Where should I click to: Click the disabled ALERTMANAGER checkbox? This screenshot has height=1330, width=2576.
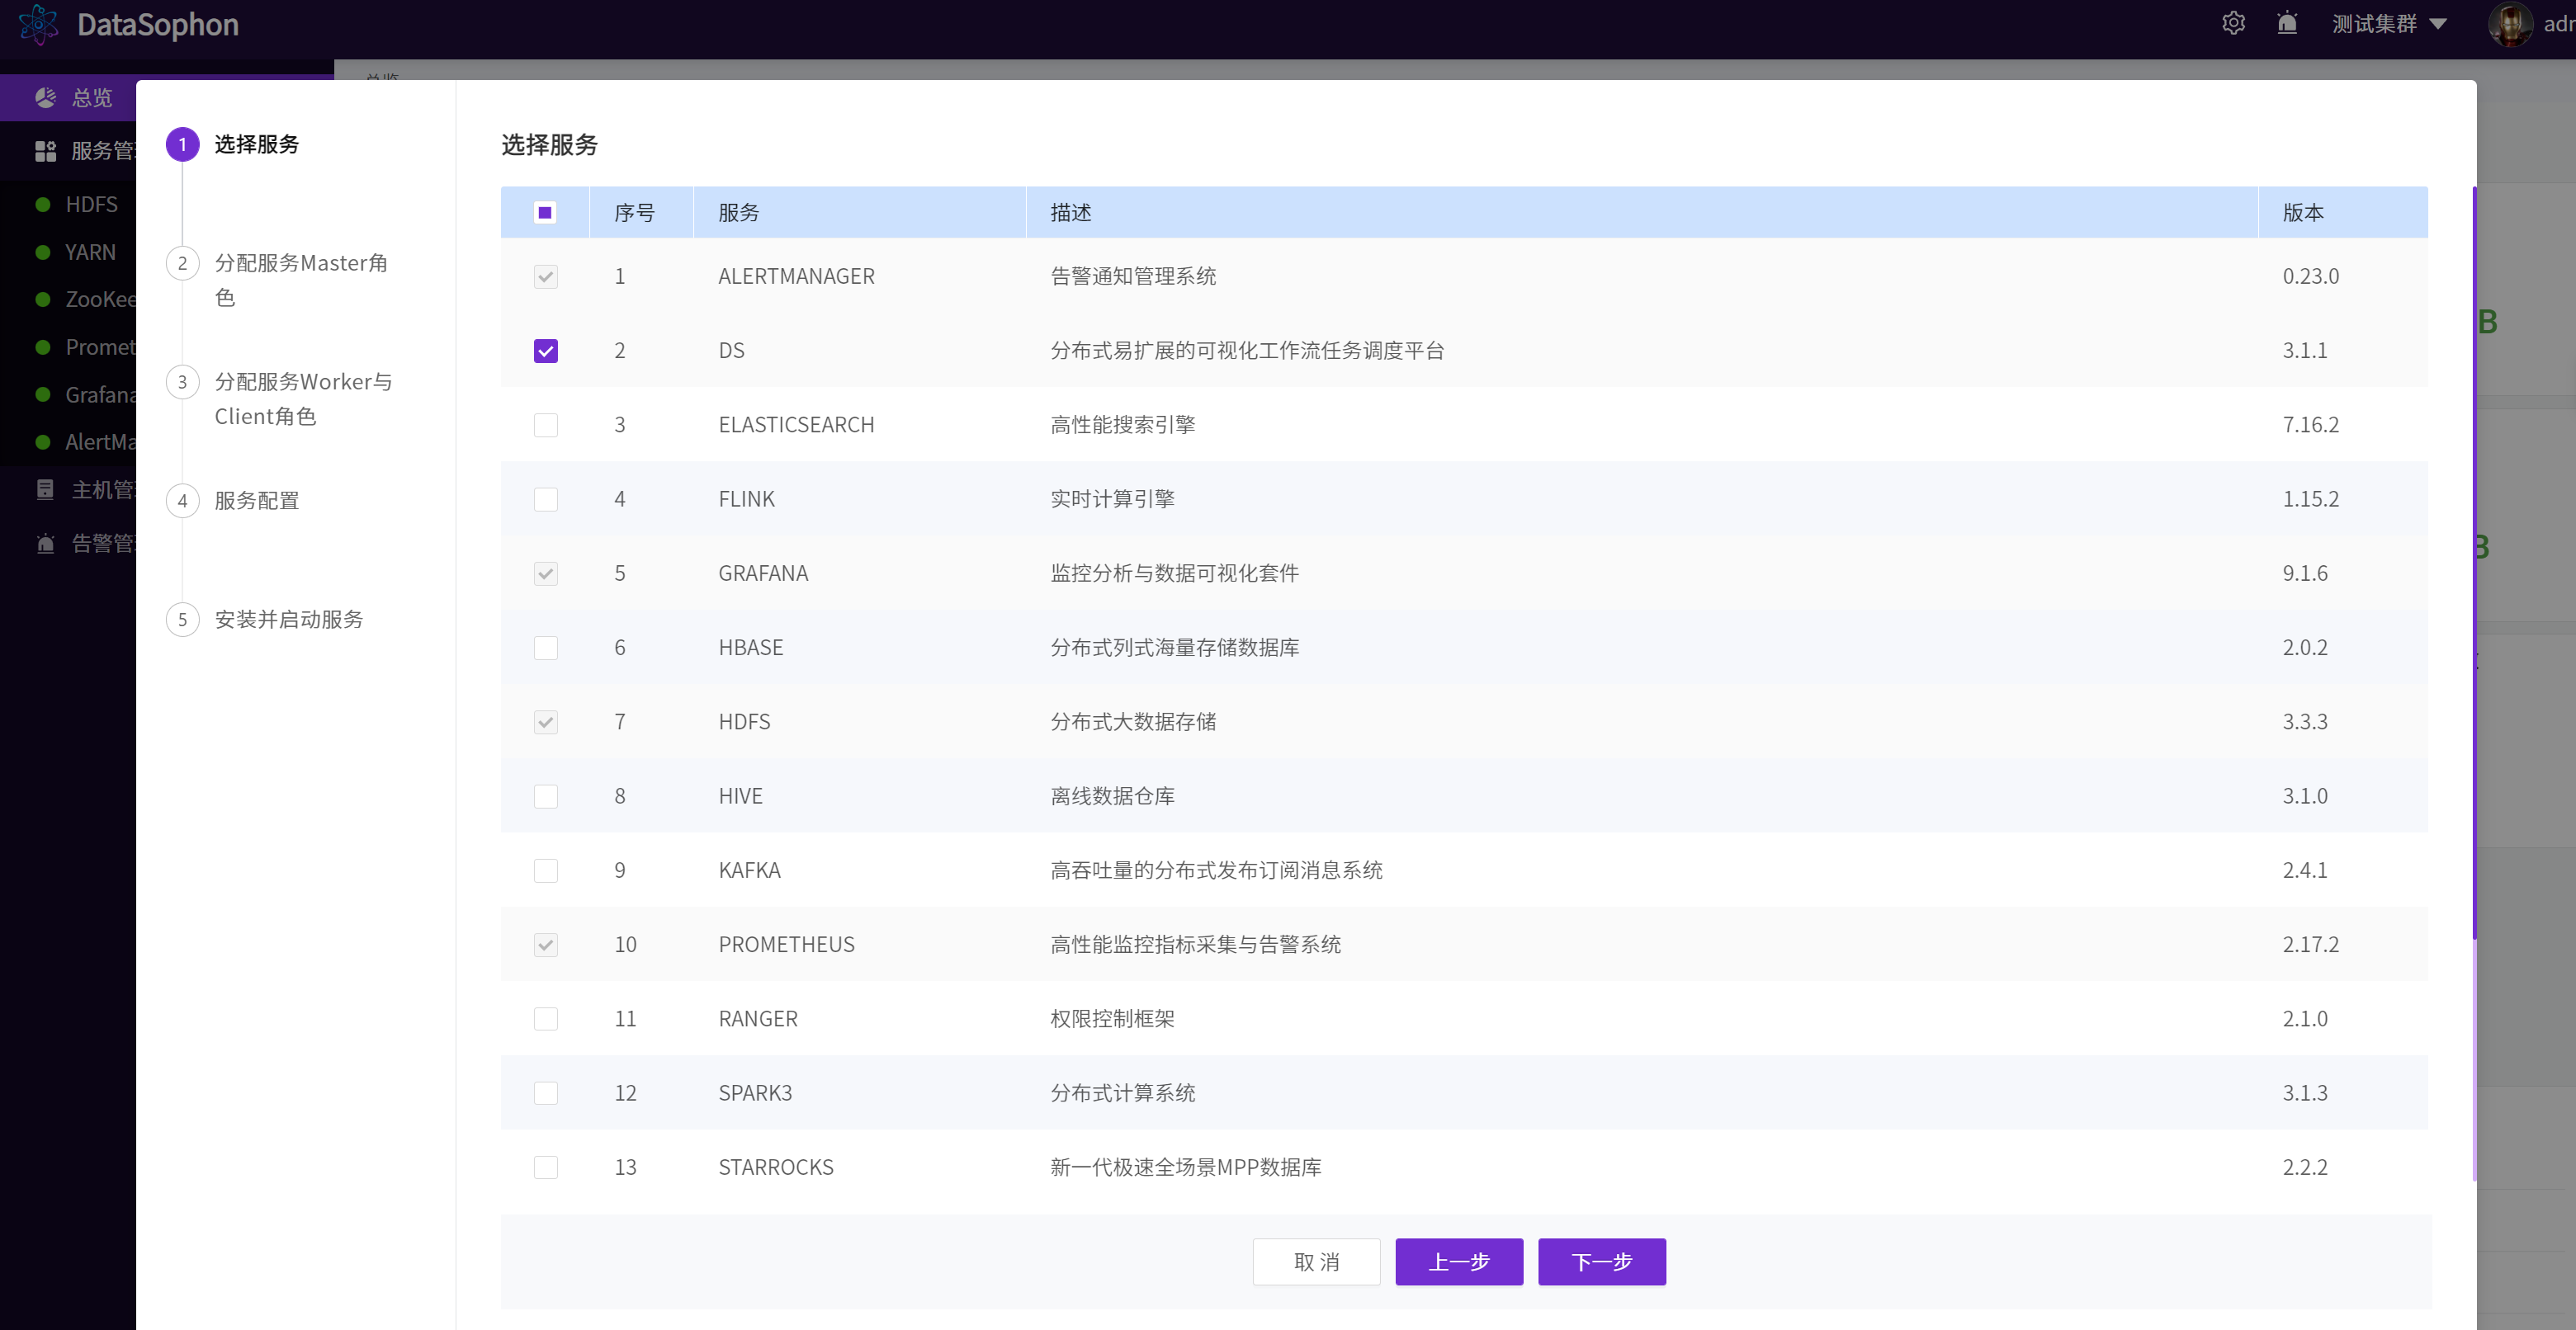click(545, 276)
